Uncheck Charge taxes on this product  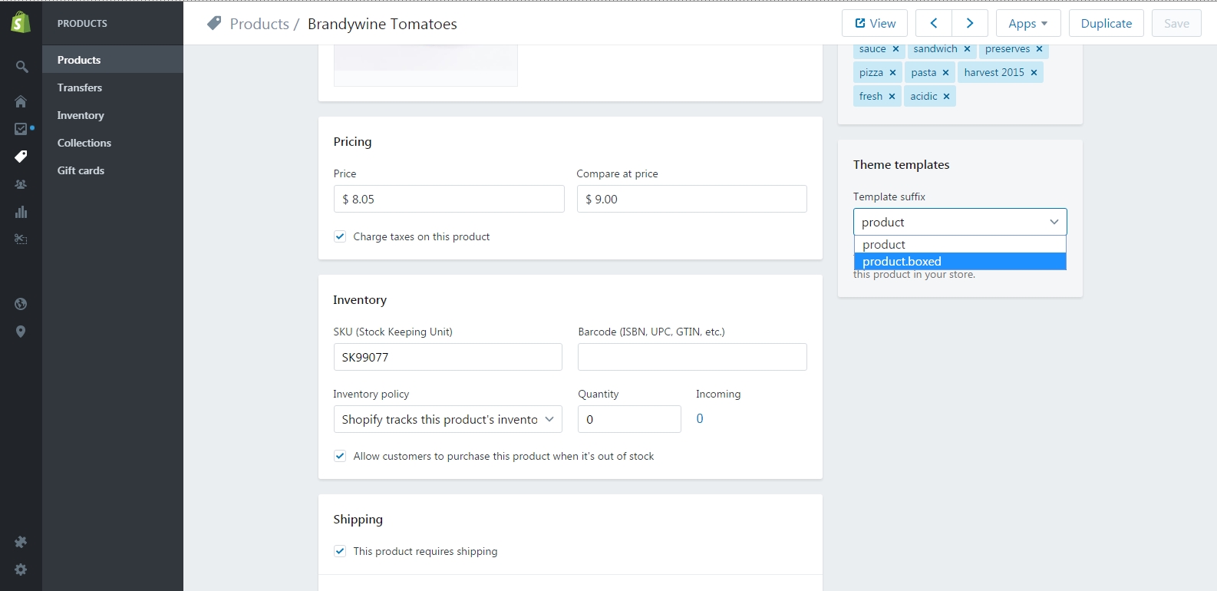tap(340, 236)
